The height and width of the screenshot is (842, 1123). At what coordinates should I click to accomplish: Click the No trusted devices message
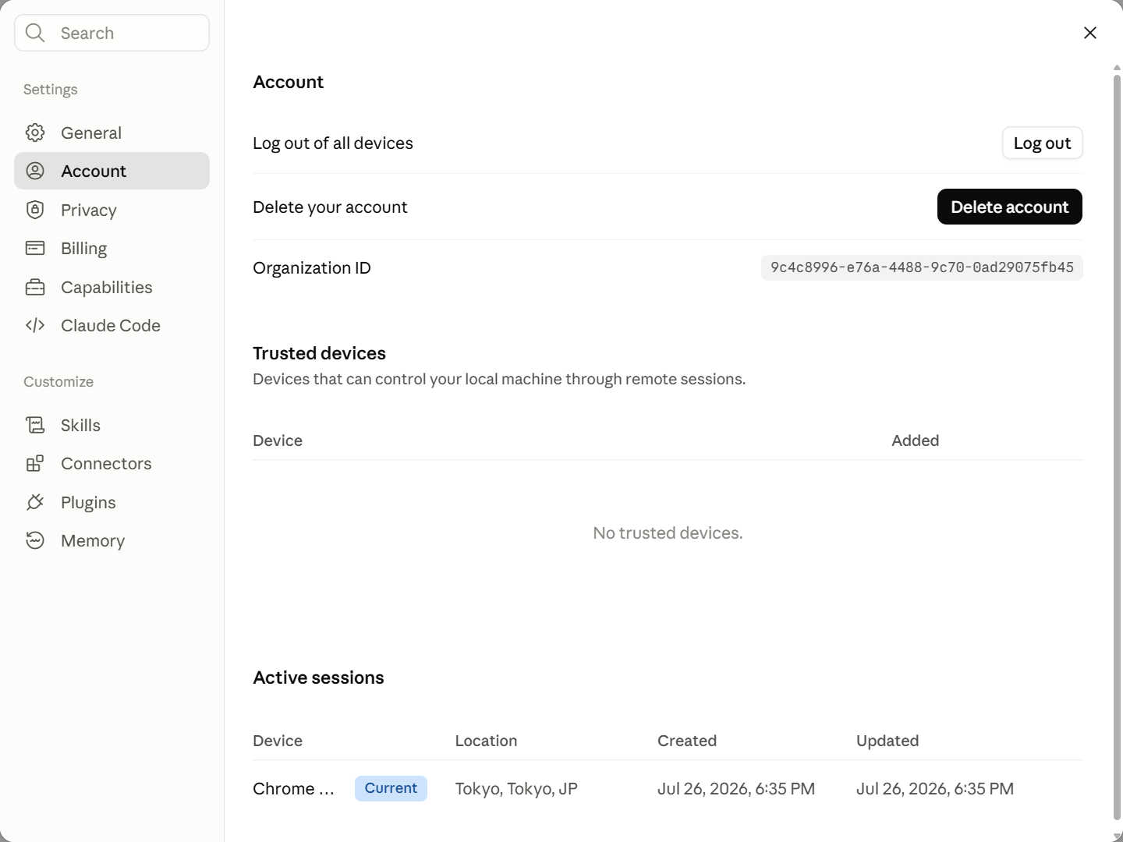coord(668,532)
